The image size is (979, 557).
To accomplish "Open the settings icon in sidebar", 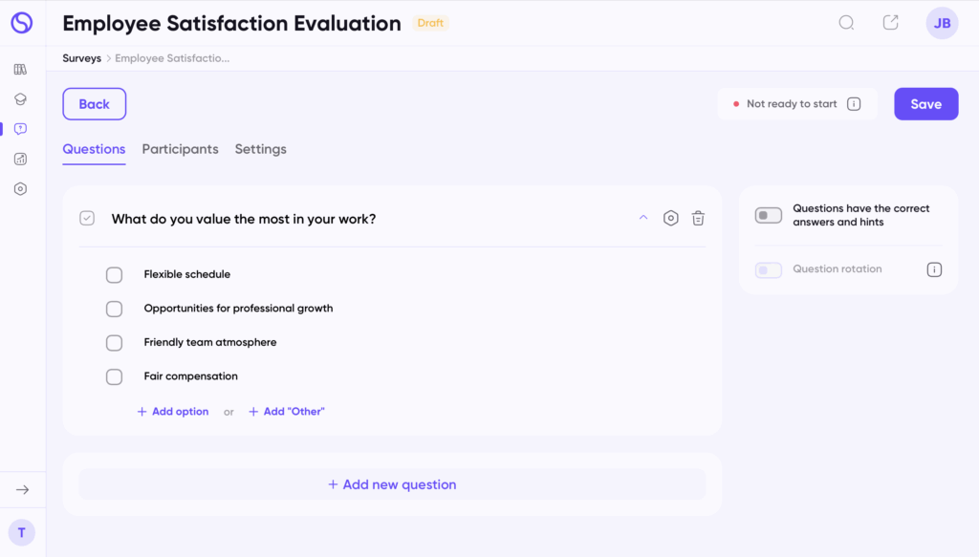I will tap(20, 189).
